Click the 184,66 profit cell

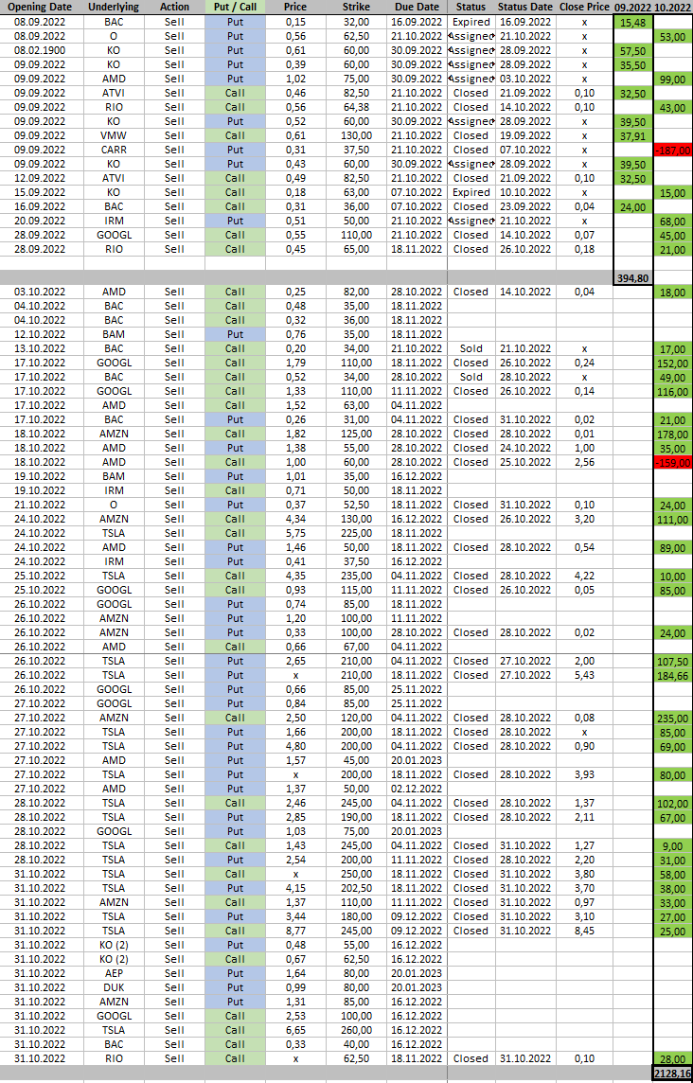(x=673, y=675)
